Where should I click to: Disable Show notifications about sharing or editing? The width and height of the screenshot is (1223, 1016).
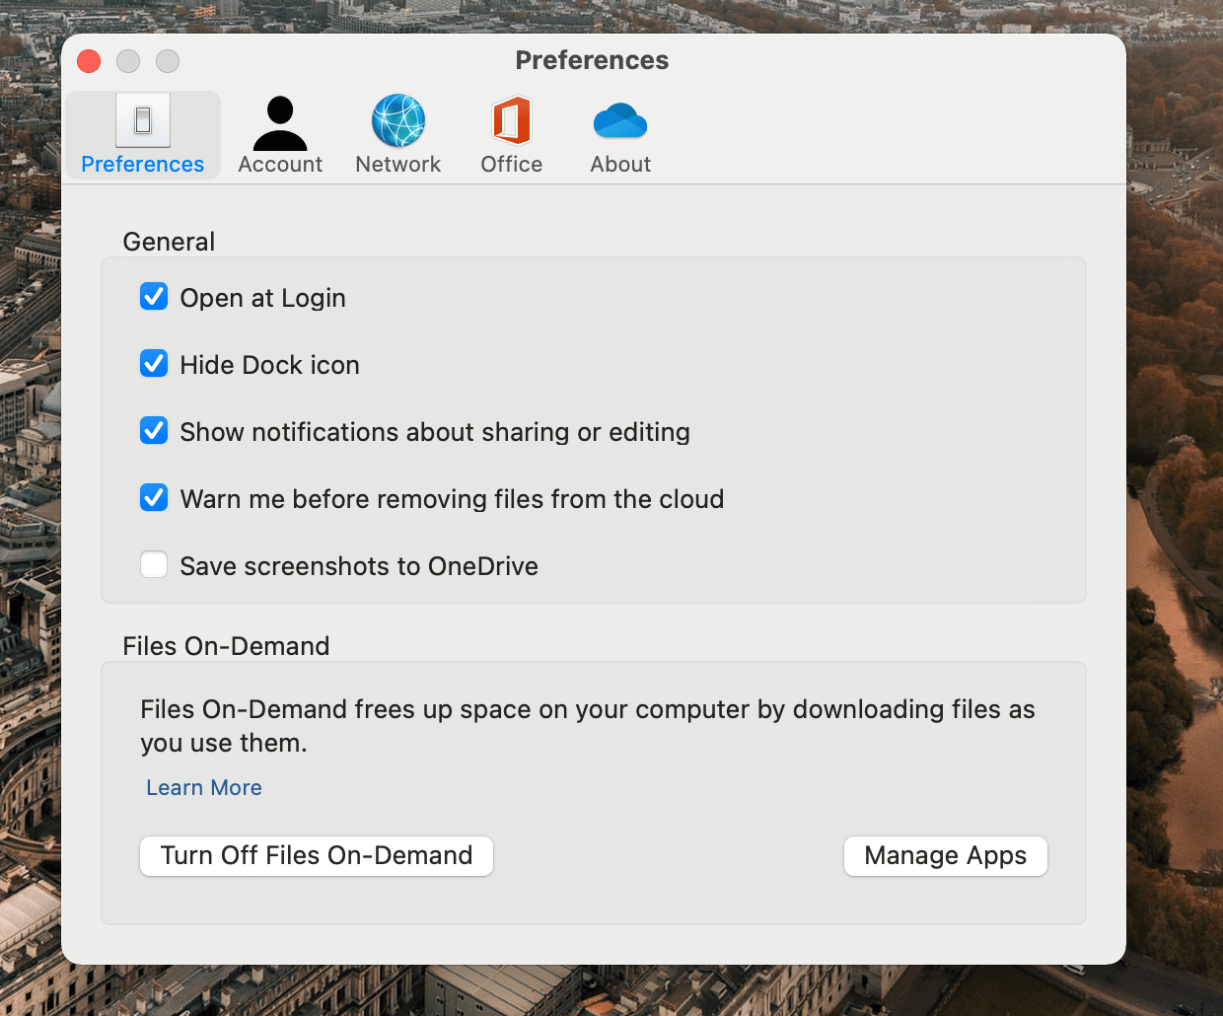click(154, 431)
